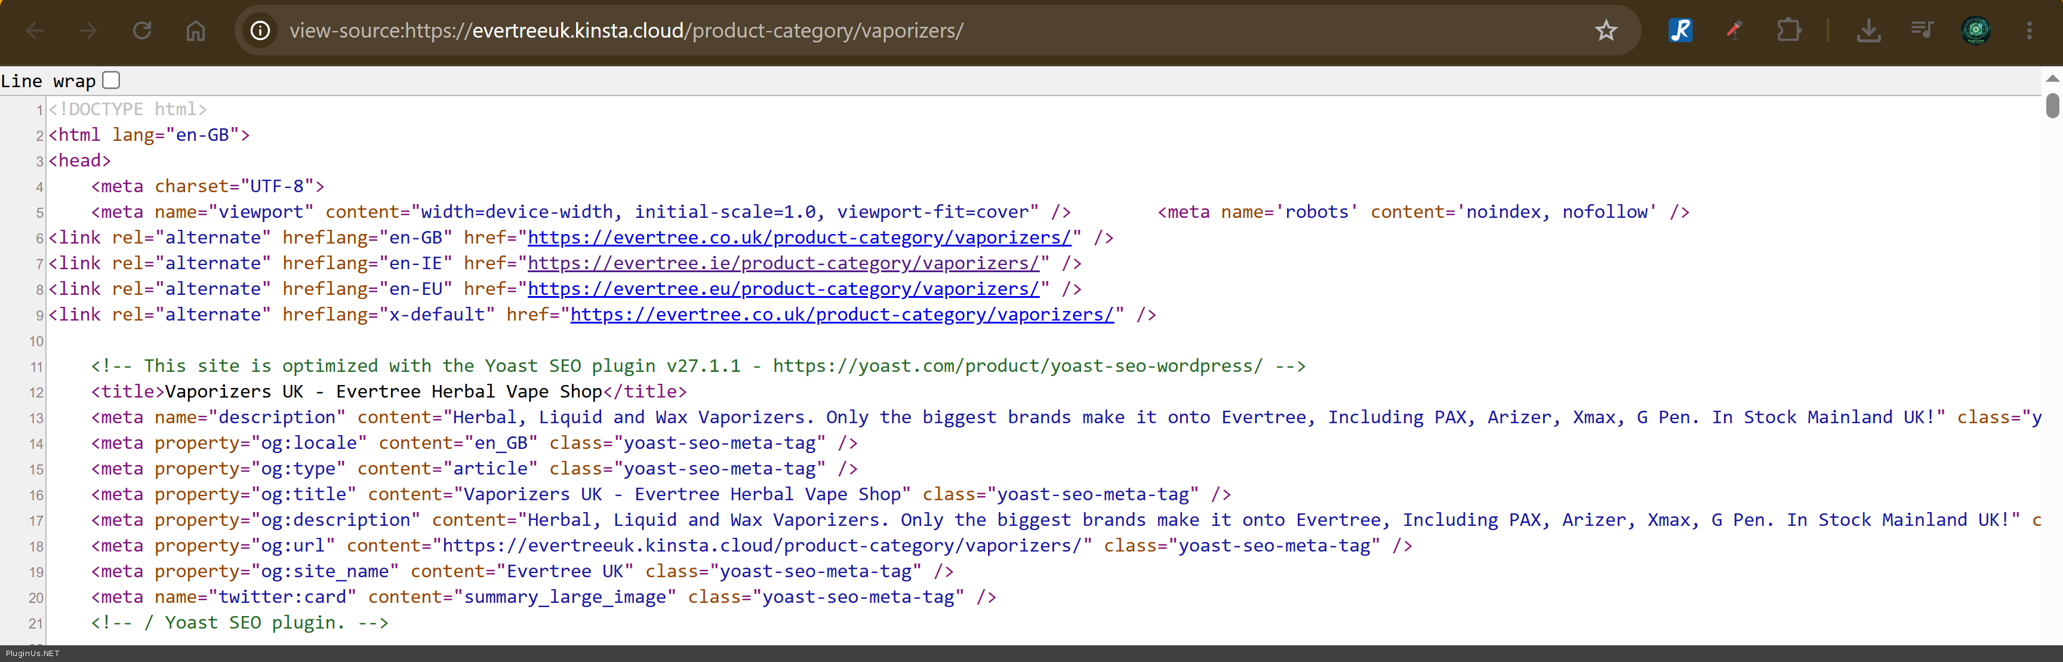Go back to the previous page
The height and width of the screenshot is (662, 2063).
point(35,30)
